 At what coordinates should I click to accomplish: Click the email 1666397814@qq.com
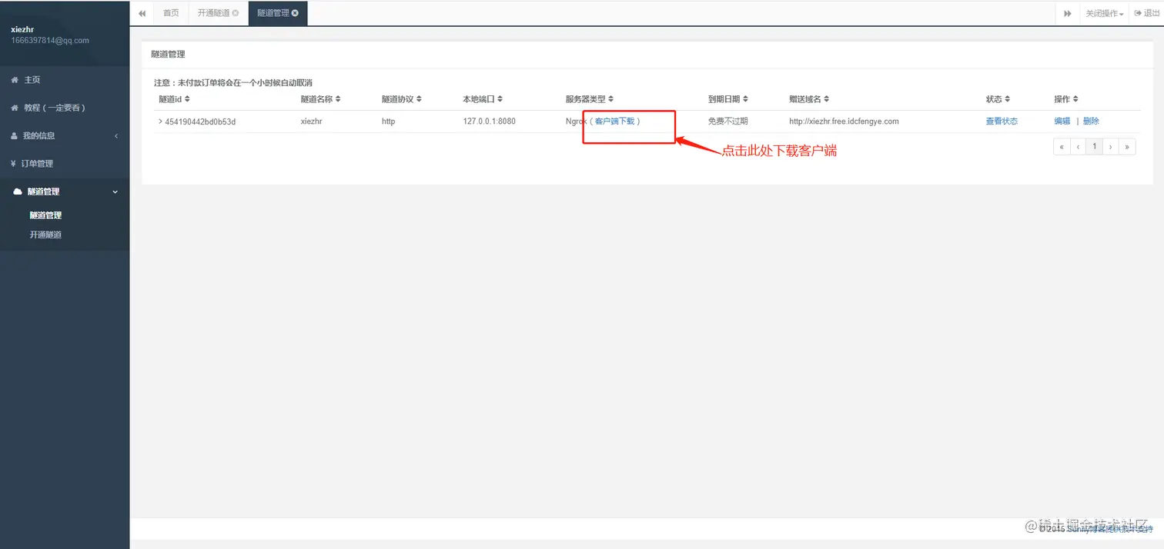pyautogui.click(x=50, y=41)
